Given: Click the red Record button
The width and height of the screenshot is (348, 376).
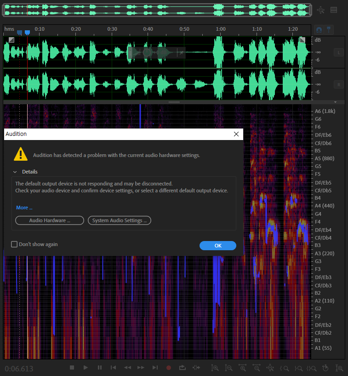Looking at the screenshot, I should tap(169, 368).
